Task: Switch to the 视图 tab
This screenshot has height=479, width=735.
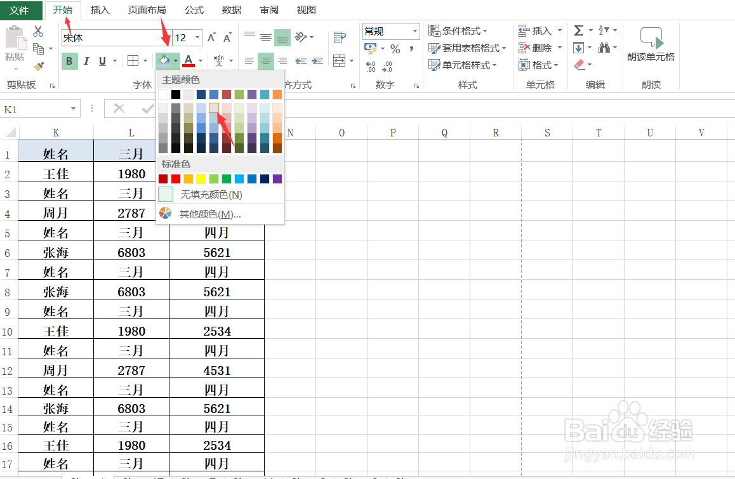Action: coord(307,10)
